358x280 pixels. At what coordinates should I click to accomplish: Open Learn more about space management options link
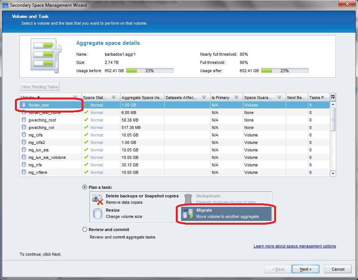294,246
